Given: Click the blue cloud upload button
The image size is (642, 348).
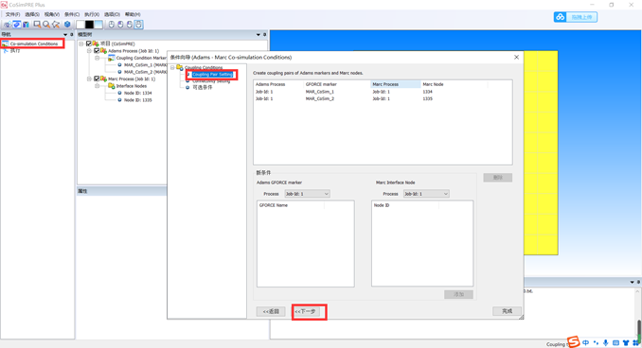Looking at the screenshot, I should click(576, 17).
